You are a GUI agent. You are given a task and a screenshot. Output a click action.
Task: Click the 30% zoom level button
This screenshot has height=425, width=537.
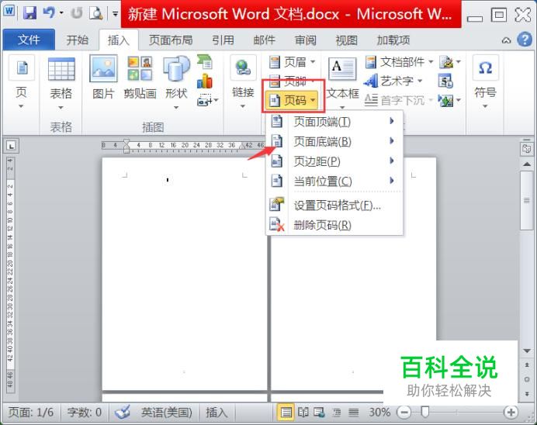[379, 412]
